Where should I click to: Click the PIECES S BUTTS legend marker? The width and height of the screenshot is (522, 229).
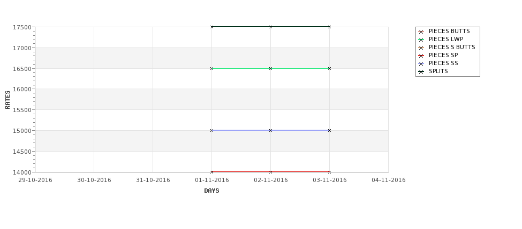[421, 48]
